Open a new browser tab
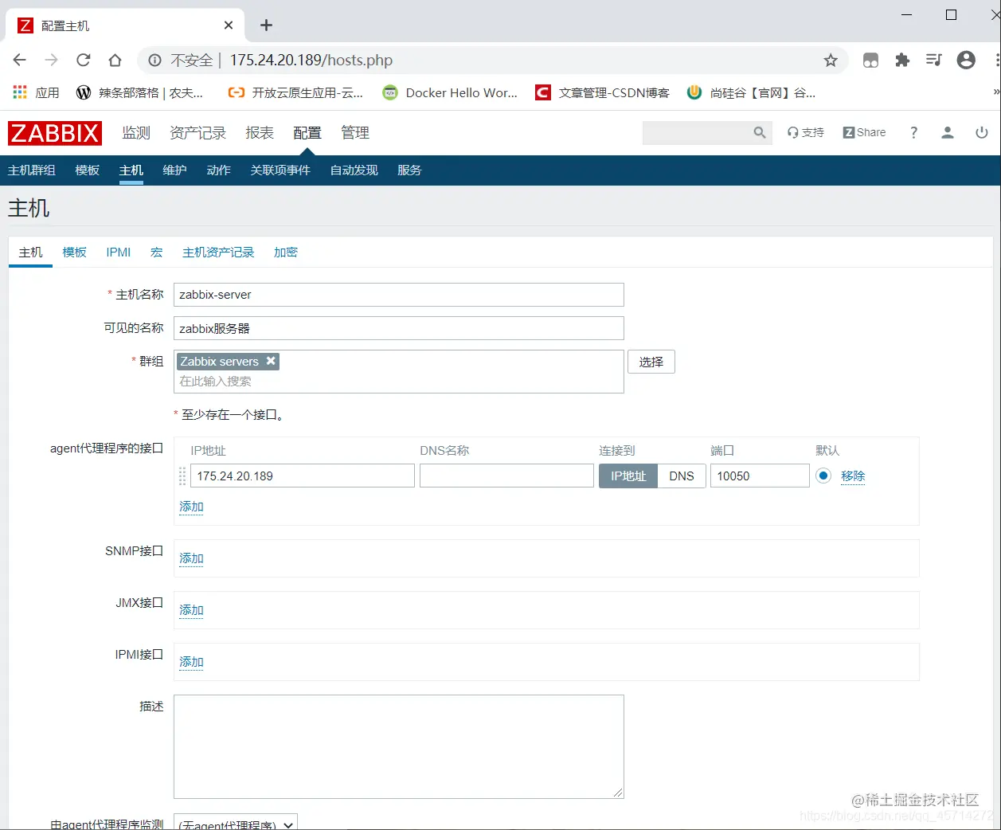This screenshot has width=1001, height=830. tap(266, 25)
